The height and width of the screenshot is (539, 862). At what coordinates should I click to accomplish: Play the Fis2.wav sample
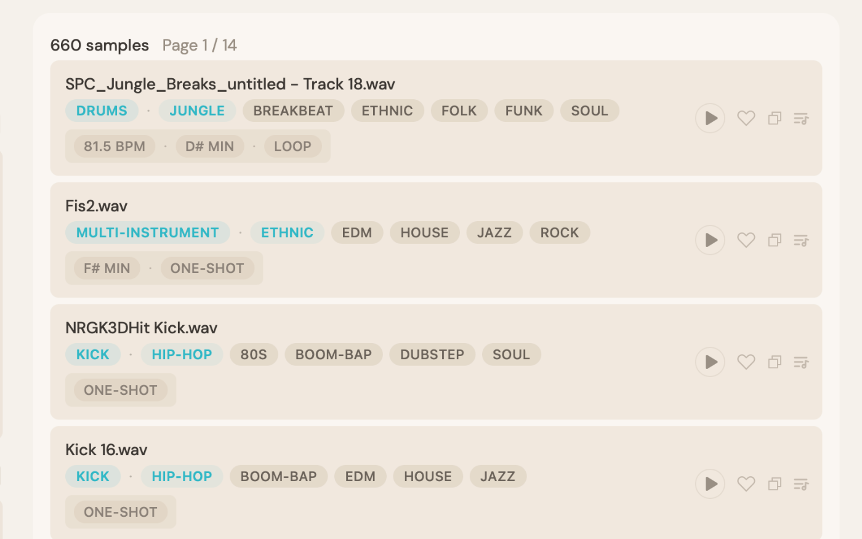711,240
